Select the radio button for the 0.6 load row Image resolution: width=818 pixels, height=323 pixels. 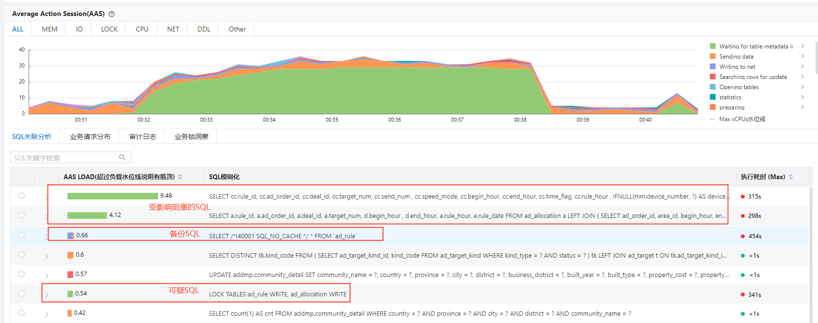point(21,255)
